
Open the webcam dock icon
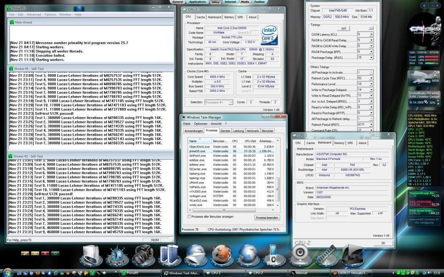coord(300,255)
